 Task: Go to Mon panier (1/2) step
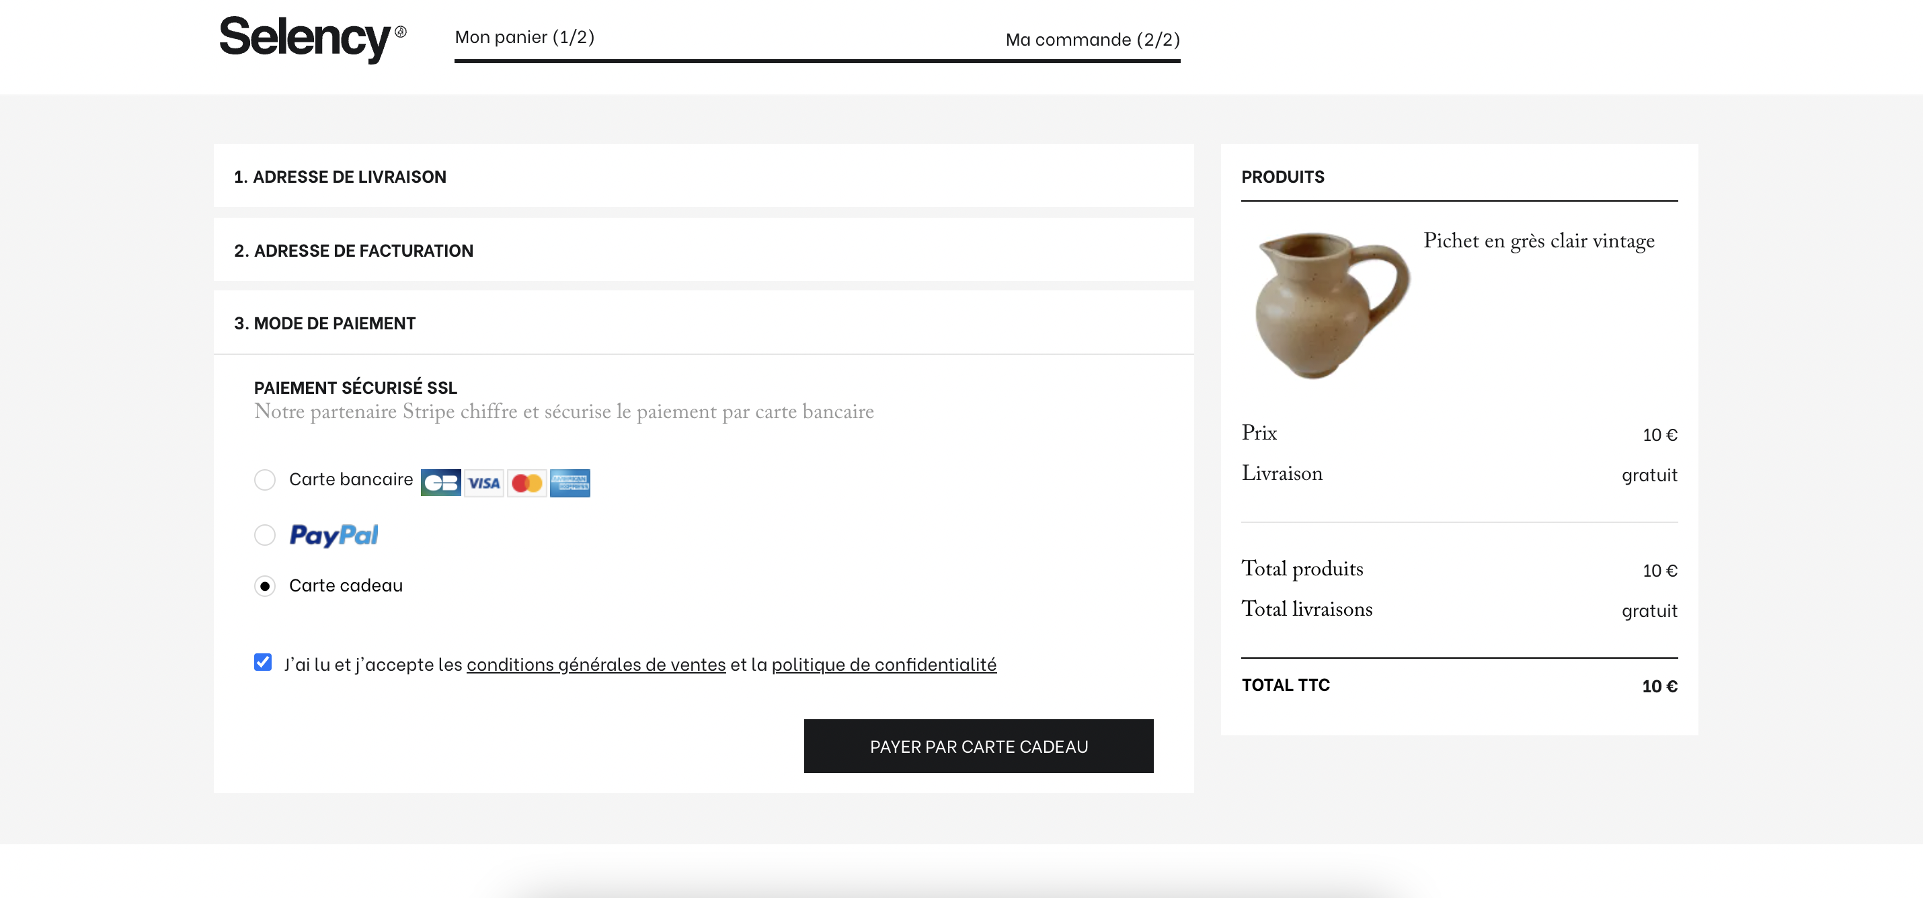pos(525,38)
